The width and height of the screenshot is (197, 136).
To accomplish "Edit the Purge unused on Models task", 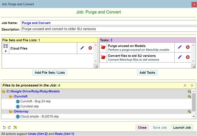I will (x=180, y=47).
